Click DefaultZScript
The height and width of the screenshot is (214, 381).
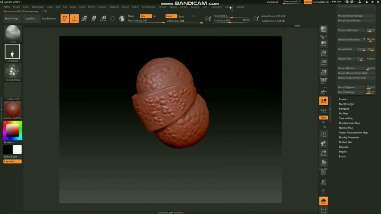pyautogui.click(x=321, y=2)
